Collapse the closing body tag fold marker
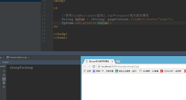 tap(53, 34)
